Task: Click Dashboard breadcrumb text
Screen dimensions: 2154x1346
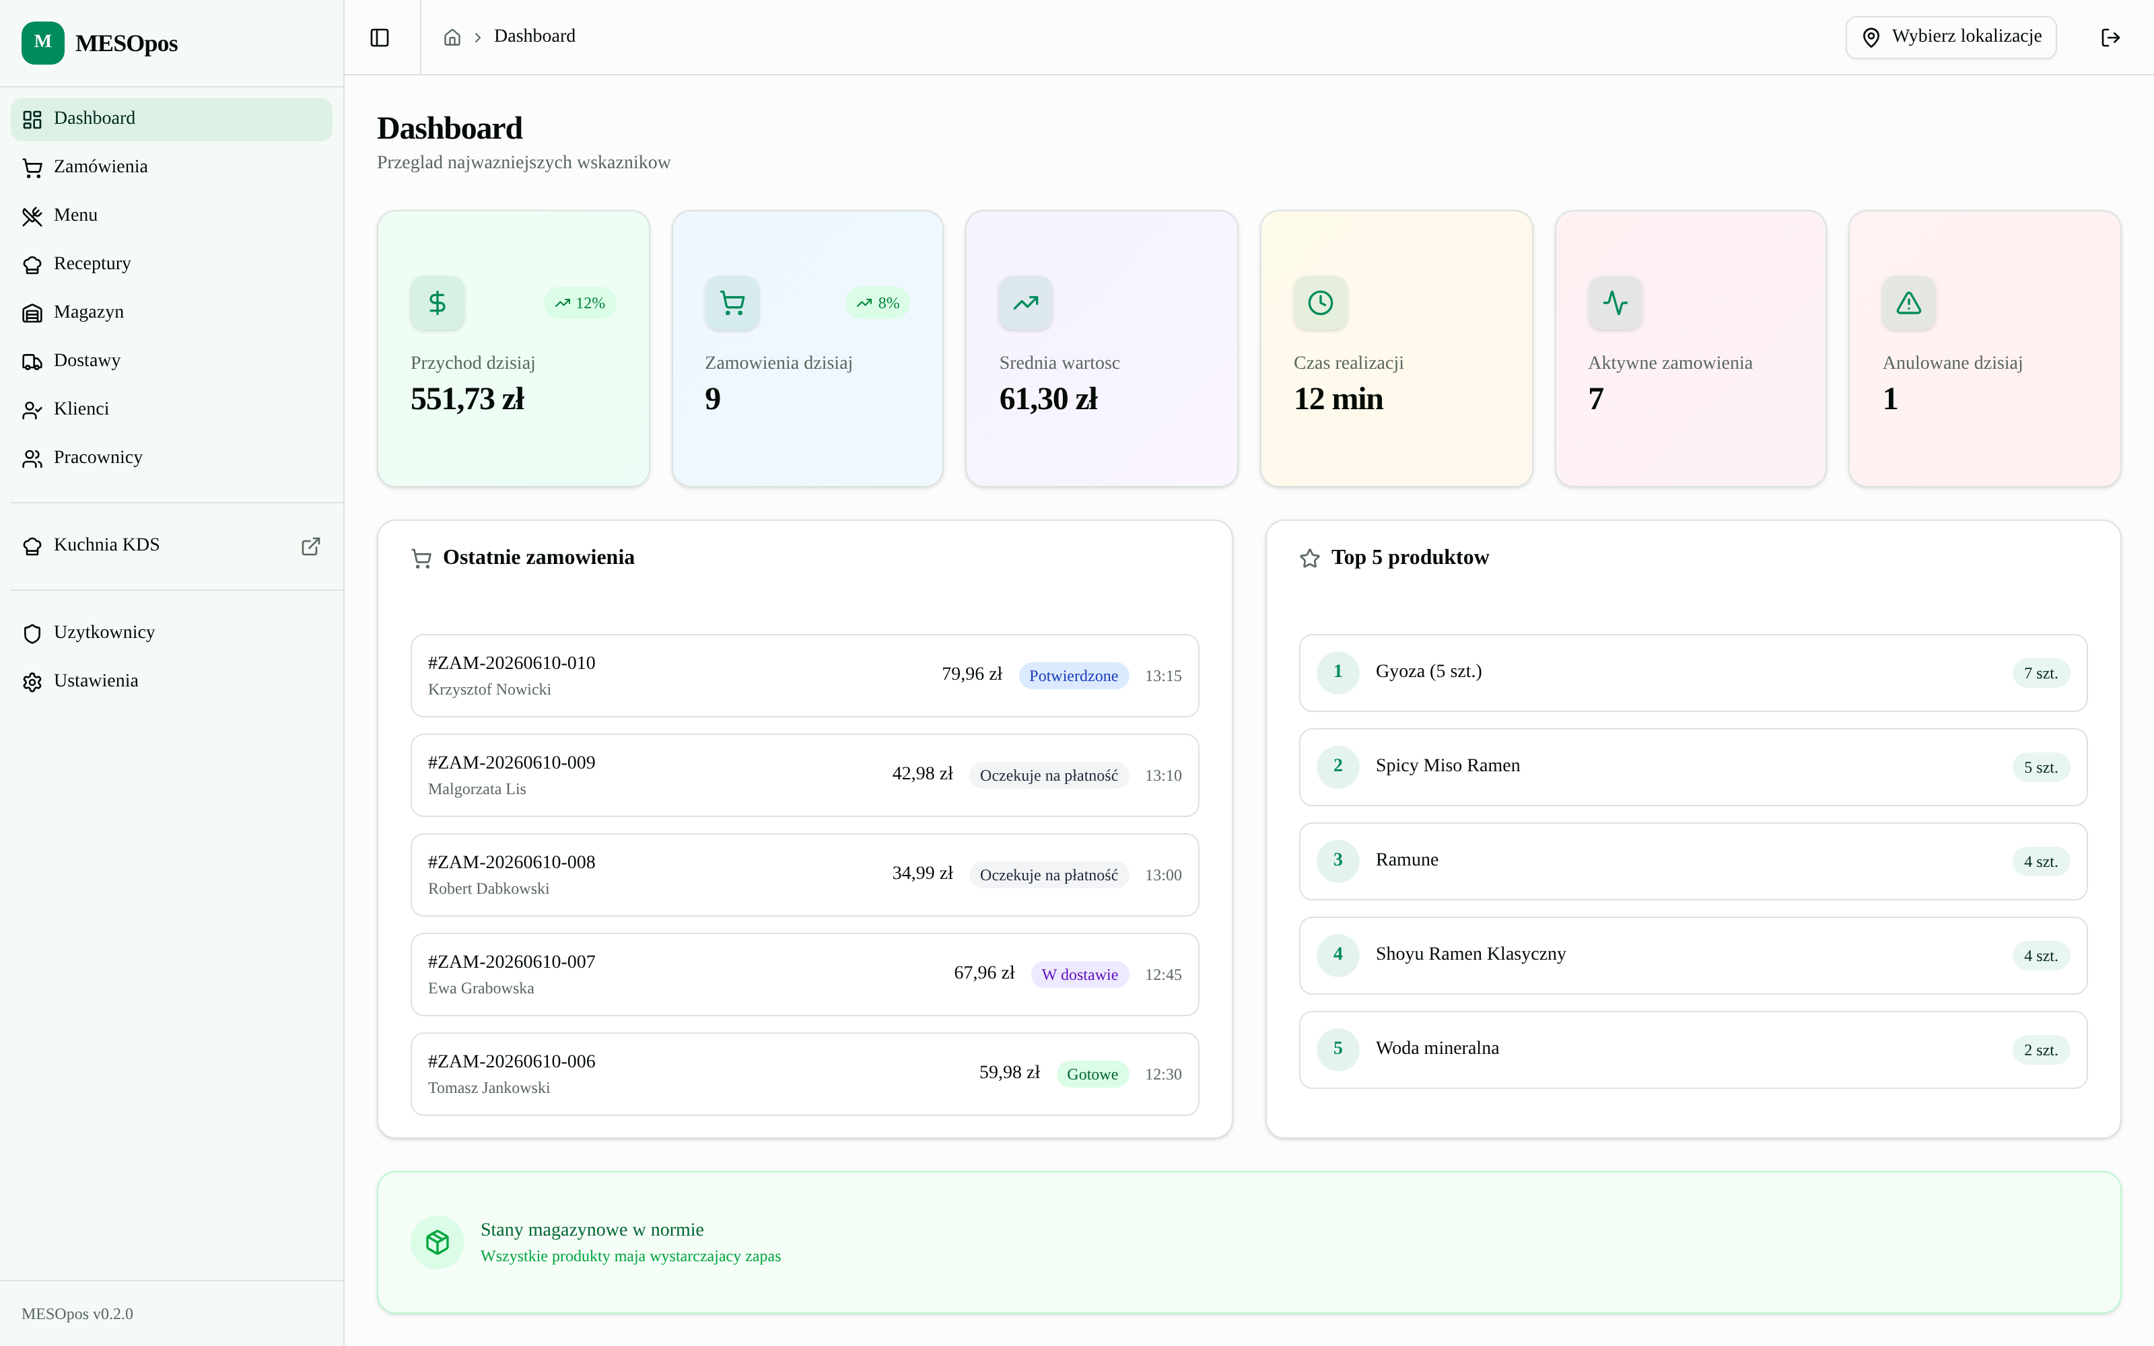Action: [x=534, y=36]
